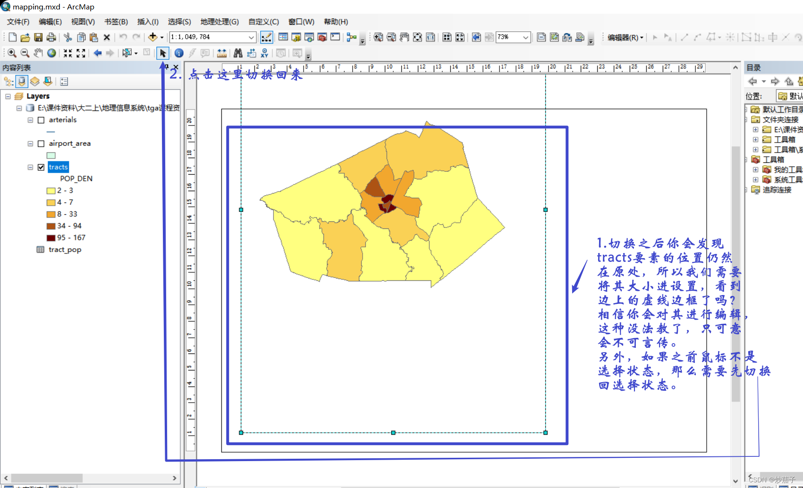This screenshot has width=803, height=488.
Task: List layers by source icon
Action: 22,82
